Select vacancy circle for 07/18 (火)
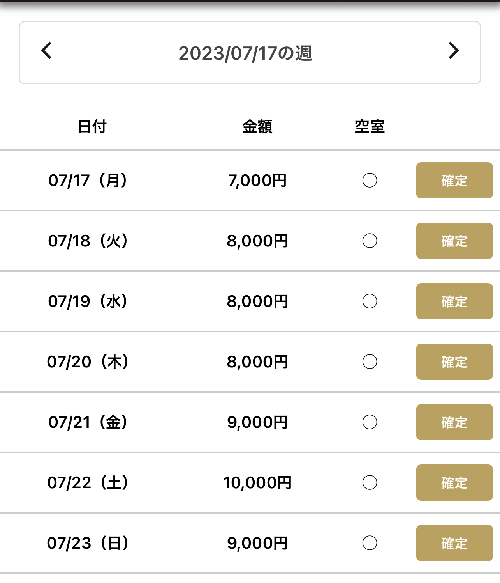The height and width of the screenshot is (583, 500). coord(370,241)
